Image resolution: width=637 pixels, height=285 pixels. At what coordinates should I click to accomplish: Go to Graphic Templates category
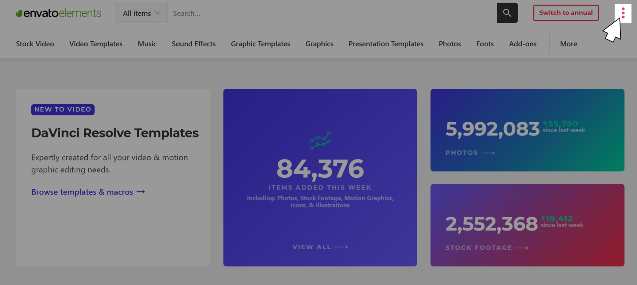coord(260,44)
